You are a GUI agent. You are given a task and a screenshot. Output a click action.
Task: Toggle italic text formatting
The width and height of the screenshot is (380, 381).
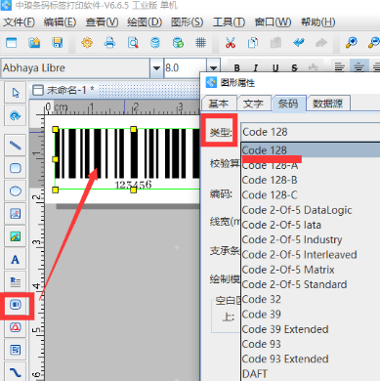[256, 67]
